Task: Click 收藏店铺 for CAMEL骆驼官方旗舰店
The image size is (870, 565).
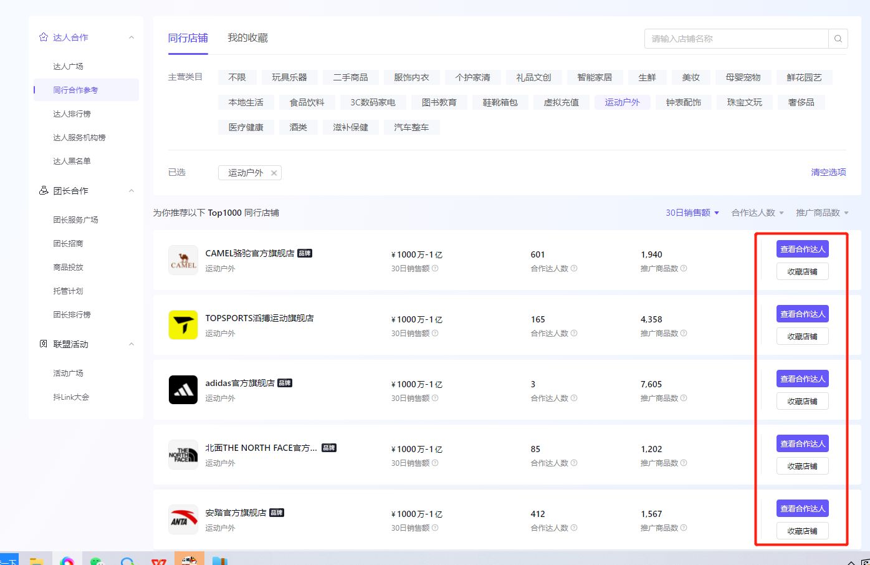Action: point(803,271)
